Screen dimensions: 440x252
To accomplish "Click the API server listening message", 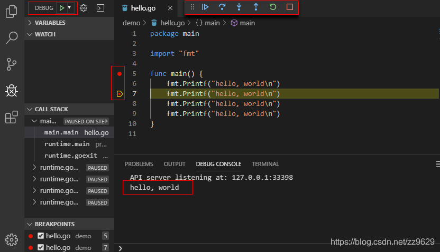I will coord(212,177).
